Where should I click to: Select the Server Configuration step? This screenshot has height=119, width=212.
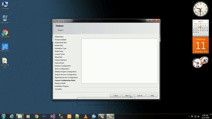[x=62, y=69]
